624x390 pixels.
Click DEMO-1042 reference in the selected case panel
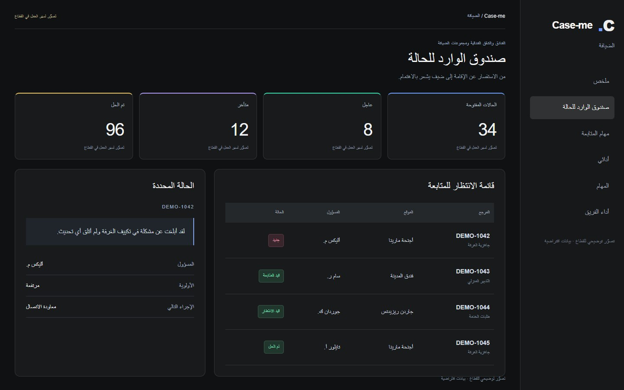click(x=178, y=207)
